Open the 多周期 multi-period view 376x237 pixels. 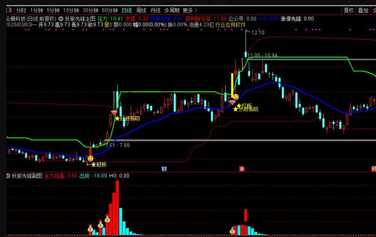[x=171, y=10]
